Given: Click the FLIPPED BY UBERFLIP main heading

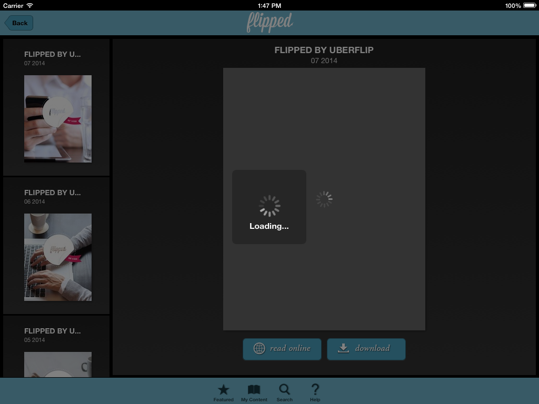Looking at the screenshot, I should click(324, 50).
